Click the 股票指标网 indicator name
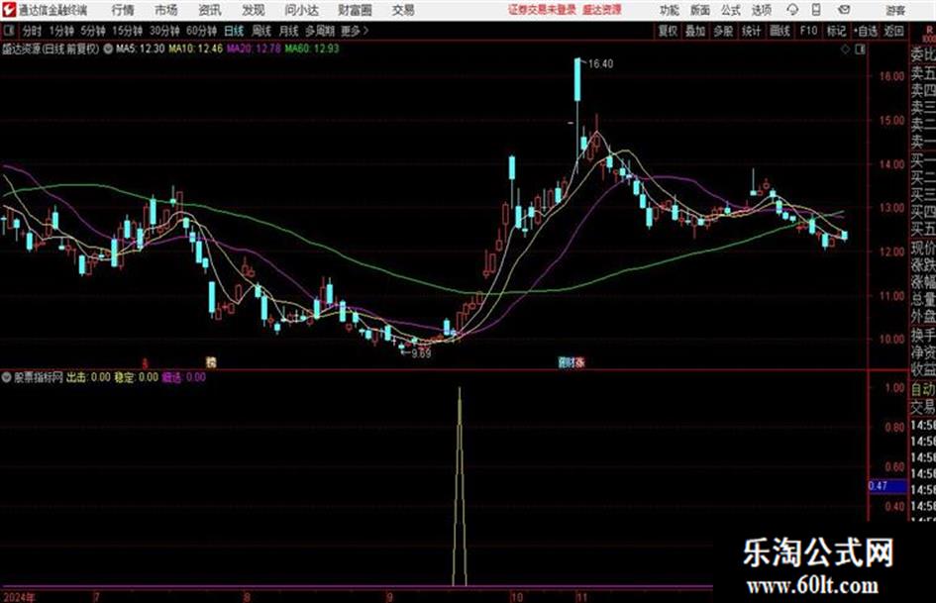The width and height of the screenshot is (936, 603). point(39,377)
